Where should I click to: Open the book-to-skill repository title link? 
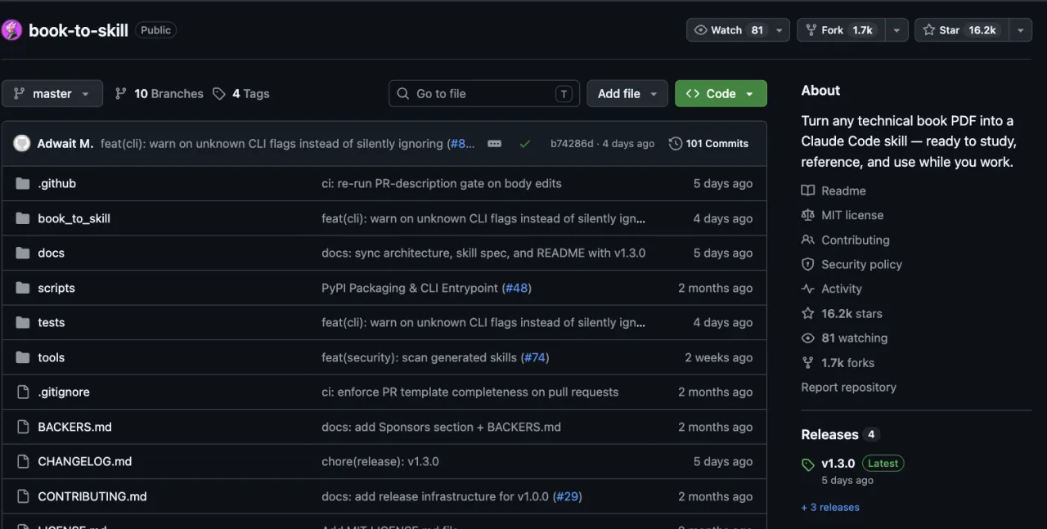coord(79,30)
